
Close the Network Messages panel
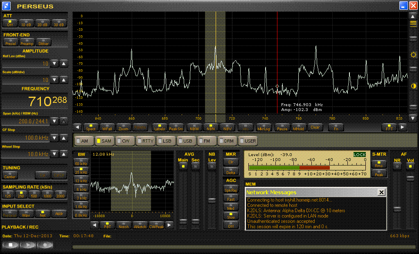click(x=381, y=192)
